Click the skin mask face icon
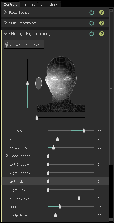114x223 pixels. tap(7, 44)
